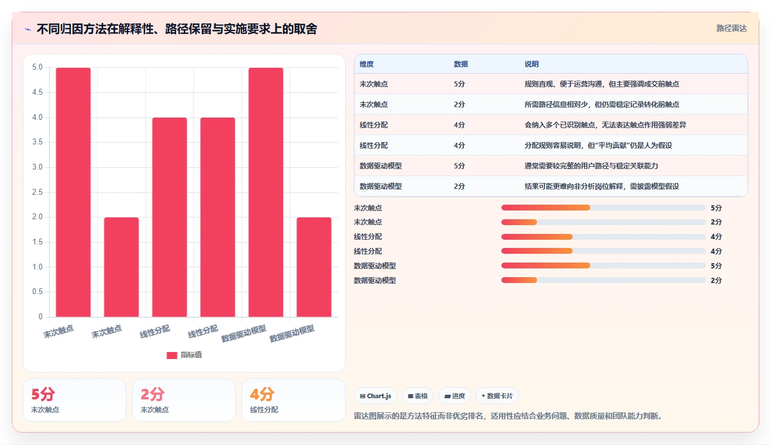The image size is (771, 445).
Task: Click the 数据驱动模型 2分 progress bar
Action: coord(603,280)
